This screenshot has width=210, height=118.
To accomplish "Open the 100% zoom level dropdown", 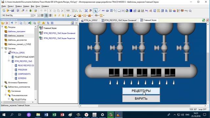I will point(73,11).
